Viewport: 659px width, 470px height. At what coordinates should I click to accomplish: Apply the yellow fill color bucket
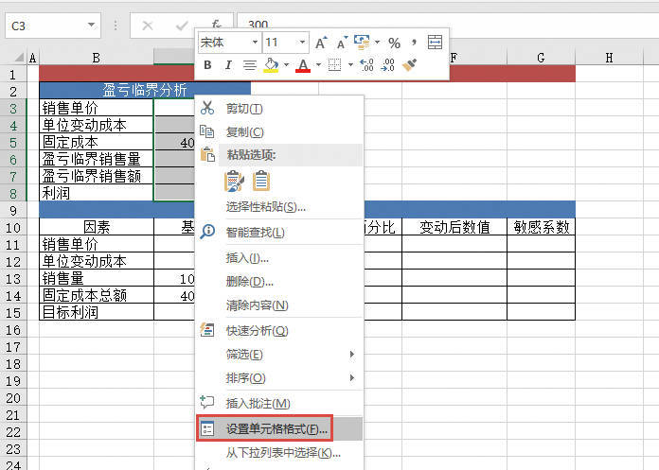272,65
